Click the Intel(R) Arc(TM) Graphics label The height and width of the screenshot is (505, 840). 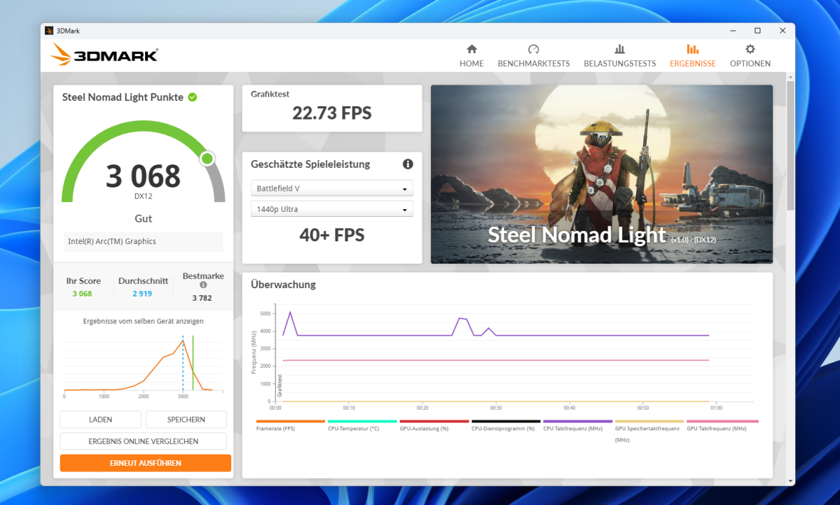tap(112, 241)
